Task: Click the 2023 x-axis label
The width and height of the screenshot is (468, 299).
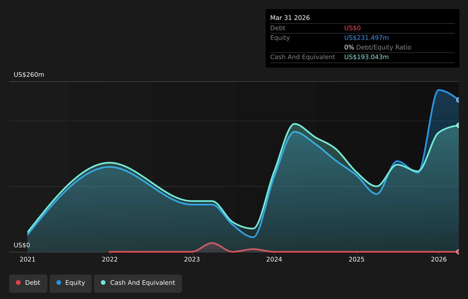Action: click(192, 259)
